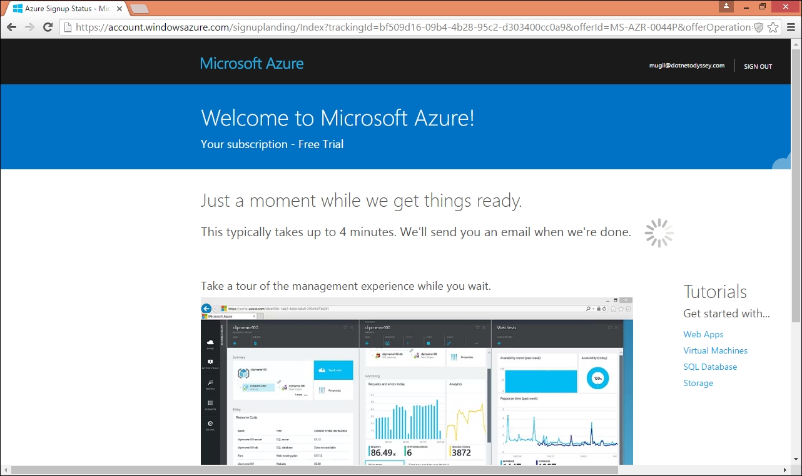Click the browser back arrow

(x=11, y=27)
